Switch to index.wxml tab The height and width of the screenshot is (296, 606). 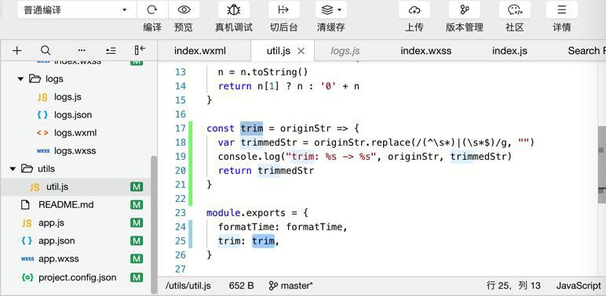200,50
